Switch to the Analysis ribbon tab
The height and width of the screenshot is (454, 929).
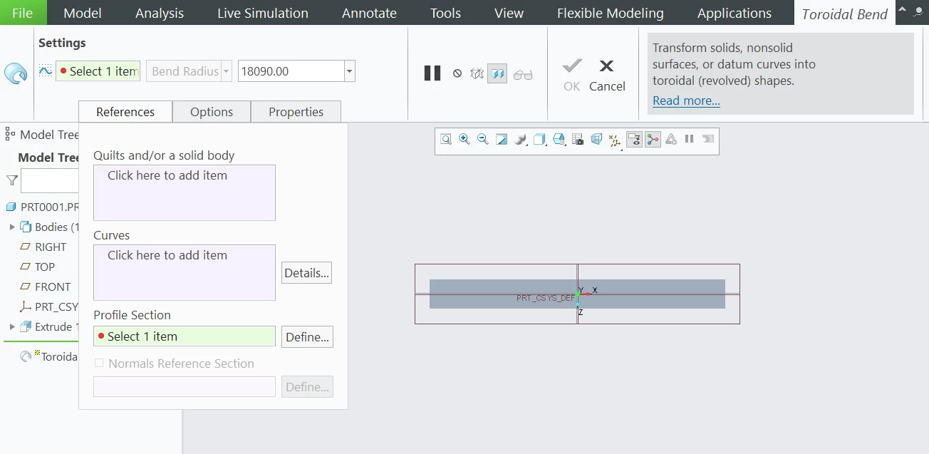[x=160, y=13]
